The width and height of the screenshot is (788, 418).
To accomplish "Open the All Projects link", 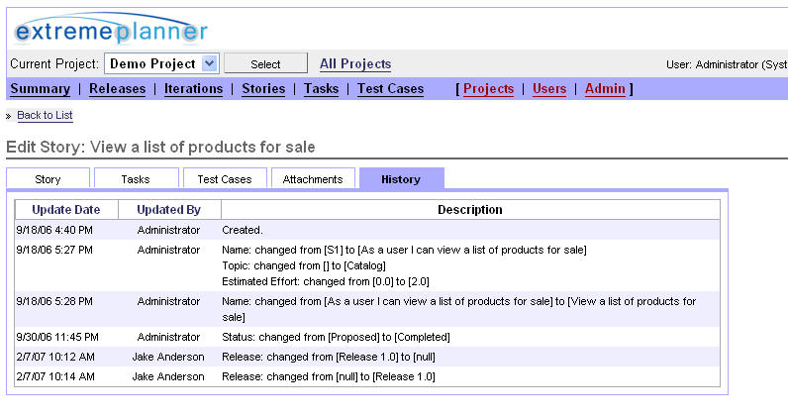I will 355,64.
